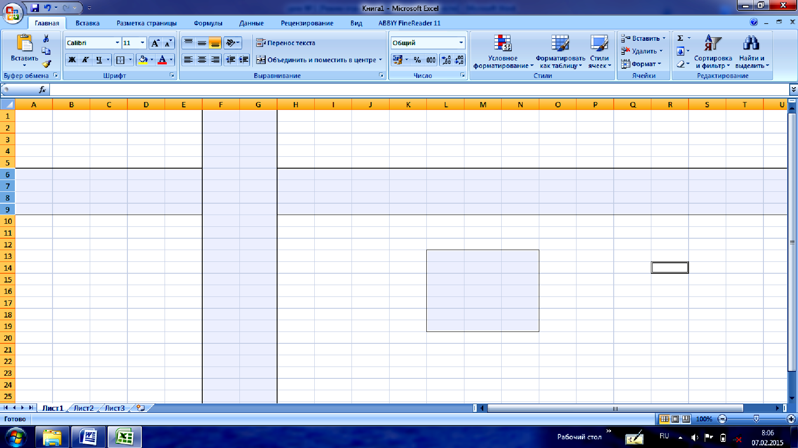The width and height of the screenshot is (798, 448).
Task: Increase font size with the large A button
Action: coord(155,43)
